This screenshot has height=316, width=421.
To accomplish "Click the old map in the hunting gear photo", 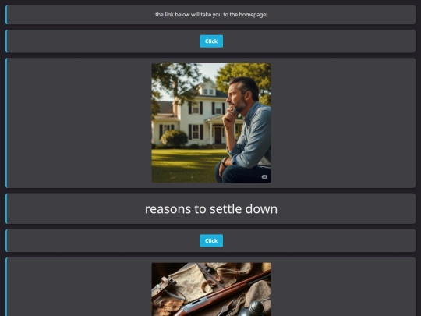I will (x=188, y=281).
